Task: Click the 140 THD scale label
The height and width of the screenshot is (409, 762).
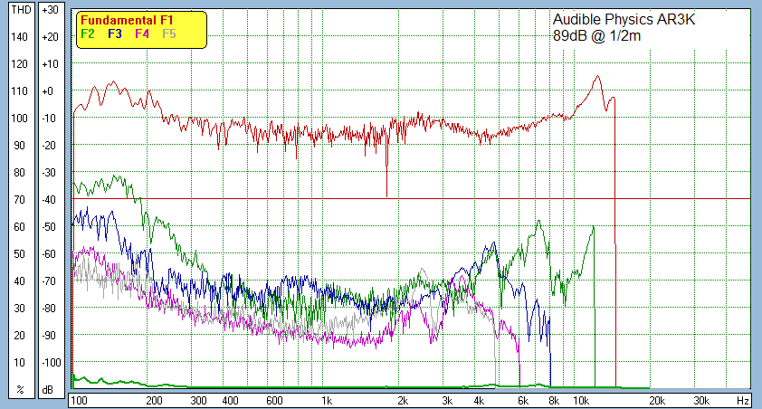Action: 19,37
